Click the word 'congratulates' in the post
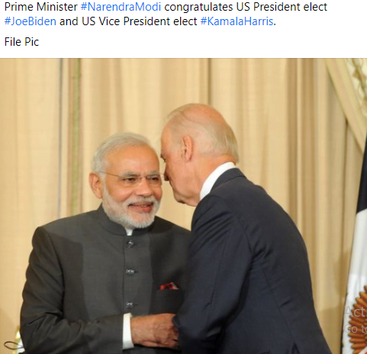Viewport: 367px width, 354px height. (198, 7)
